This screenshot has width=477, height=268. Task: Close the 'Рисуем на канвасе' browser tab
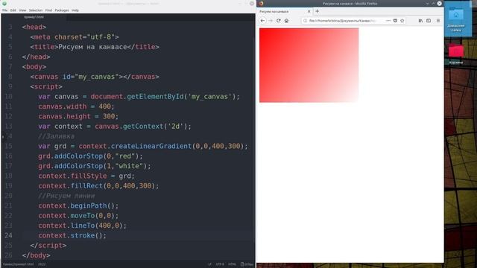[x=309, y=11]
